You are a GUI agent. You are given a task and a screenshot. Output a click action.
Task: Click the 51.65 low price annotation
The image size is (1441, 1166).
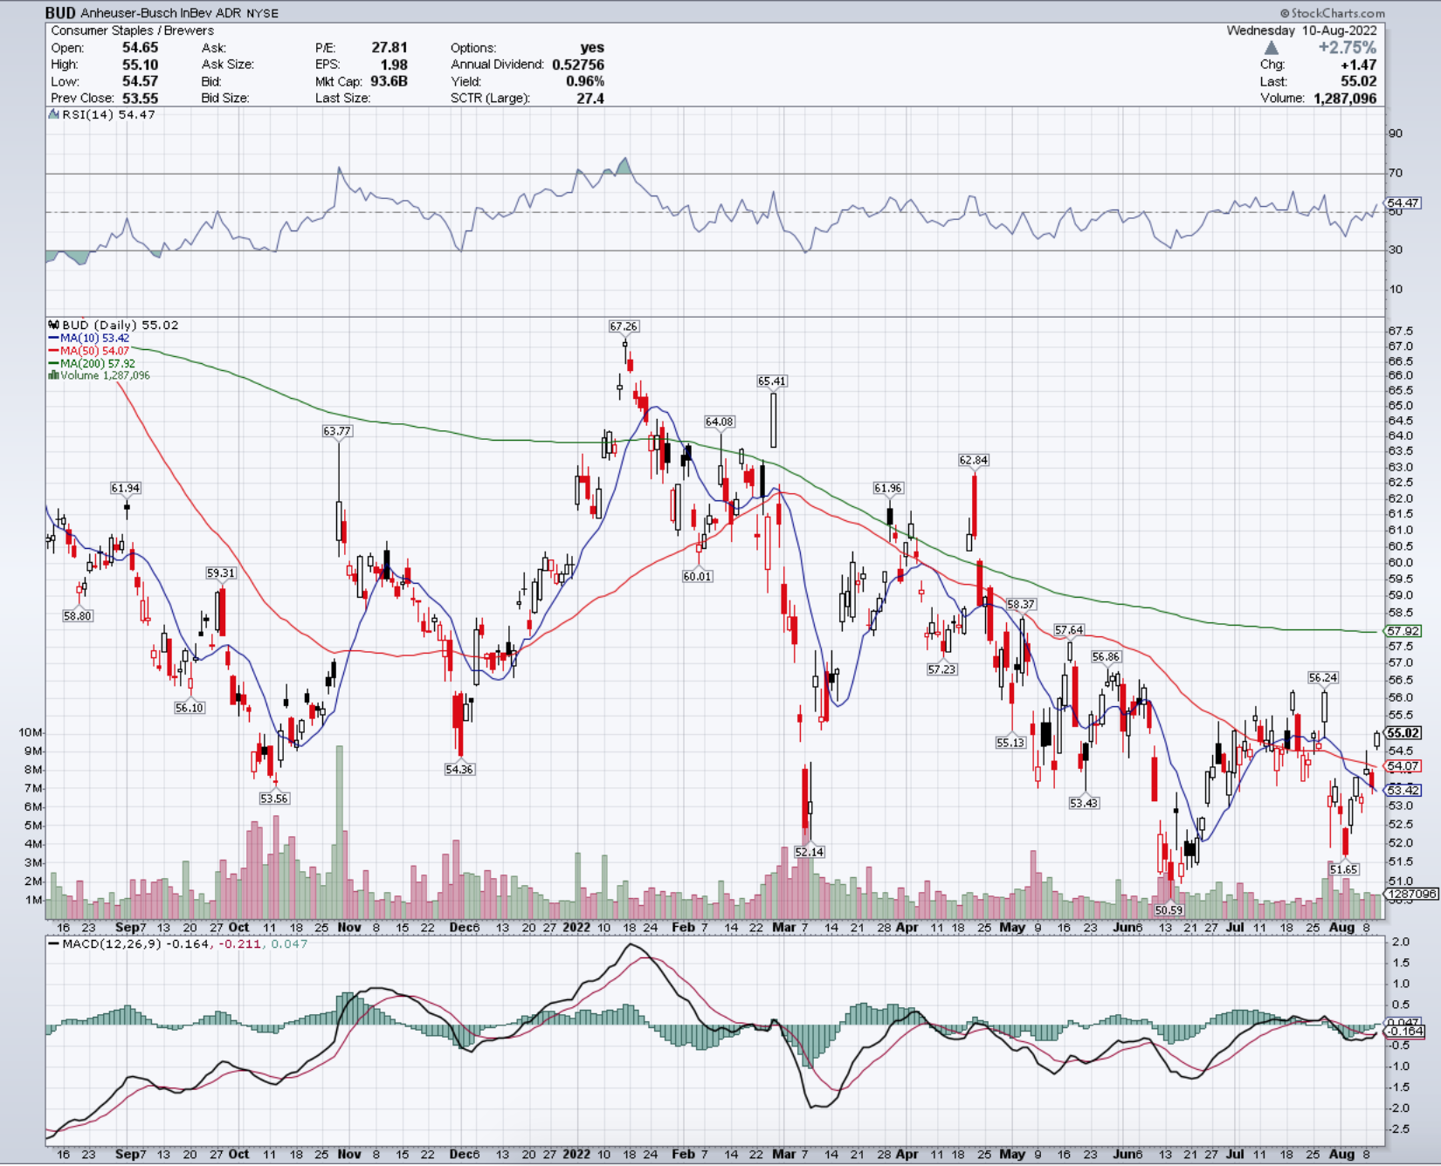[1344, 869]
